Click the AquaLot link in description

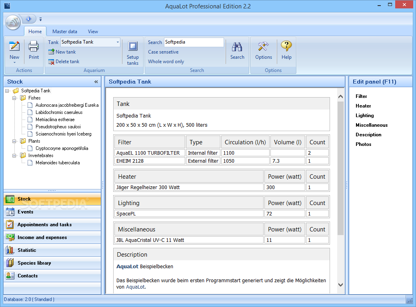(x=135, y=287)
